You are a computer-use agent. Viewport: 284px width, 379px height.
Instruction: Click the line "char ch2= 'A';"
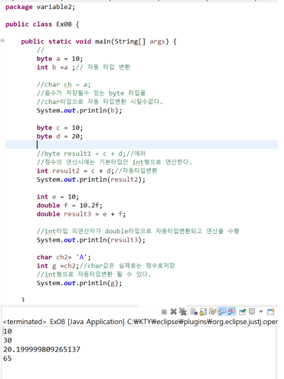click(64, 257)
